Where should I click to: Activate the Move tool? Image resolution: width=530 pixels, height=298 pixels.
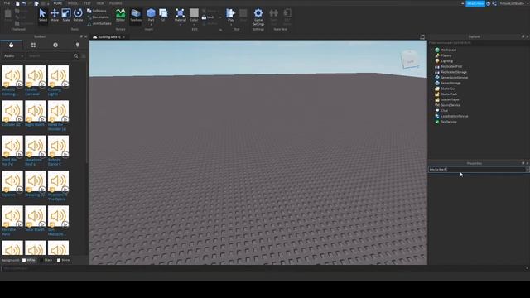pyautogui.click(x=55, y=15)
